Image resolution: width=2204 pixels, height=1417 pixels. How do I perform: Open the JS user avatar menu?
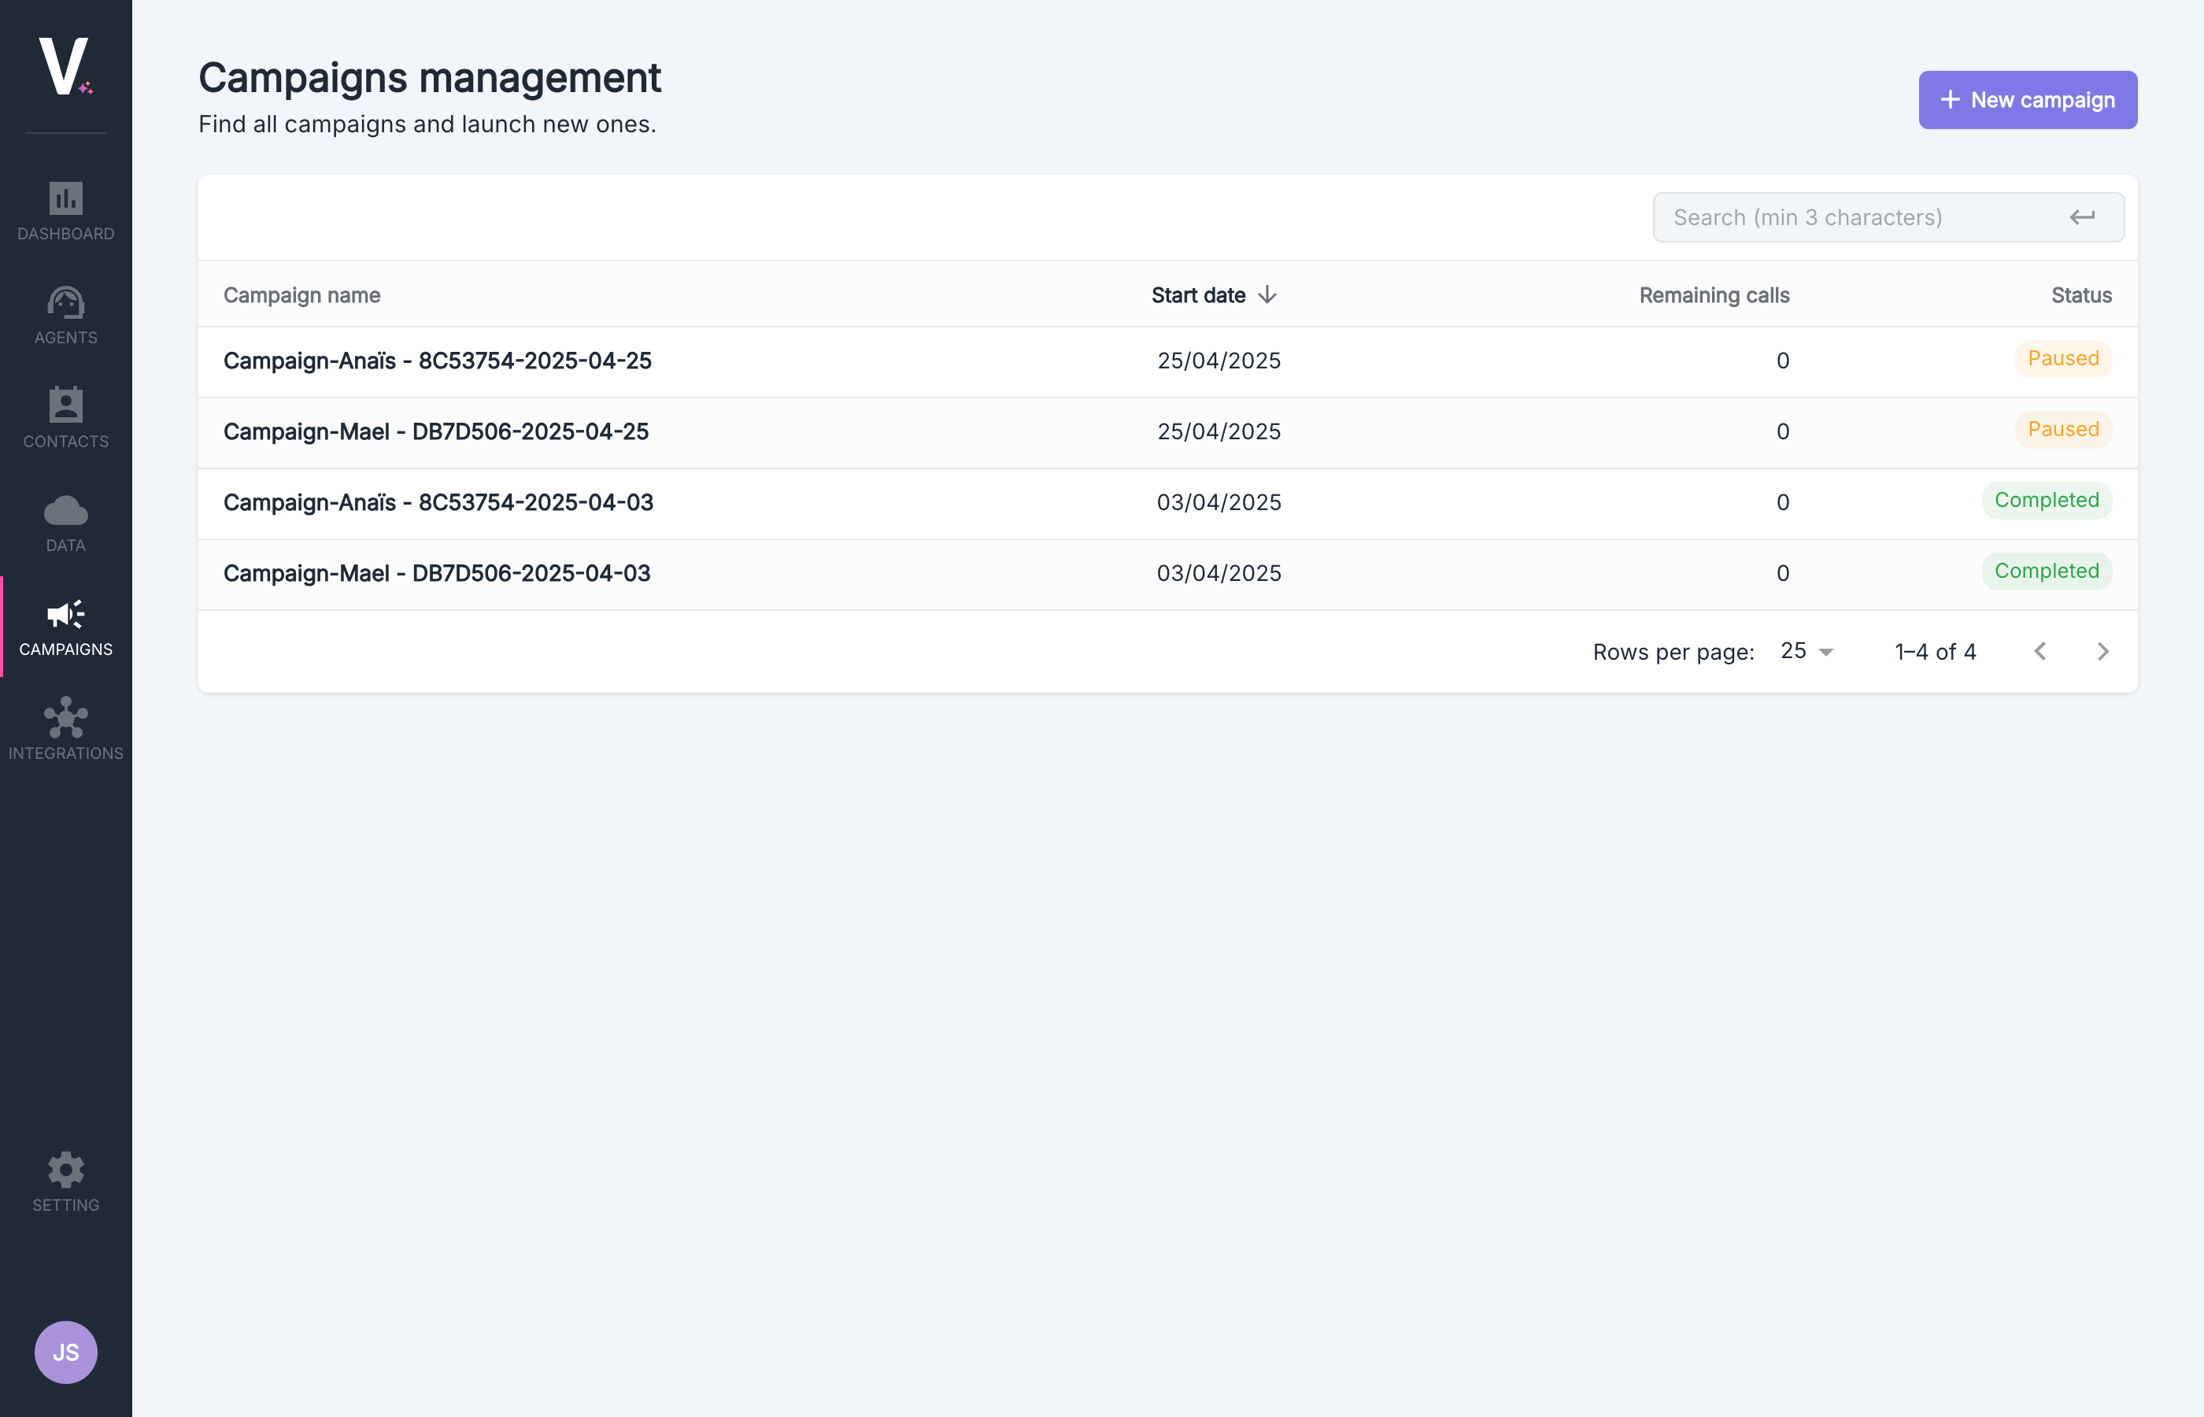65,1352
